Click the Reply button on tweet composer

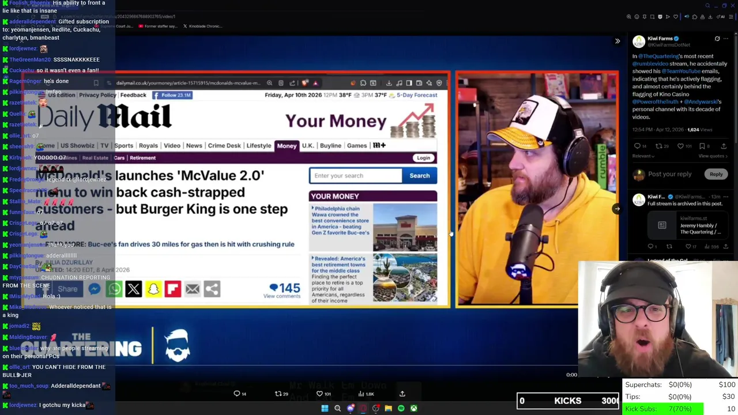click(716, 174)
